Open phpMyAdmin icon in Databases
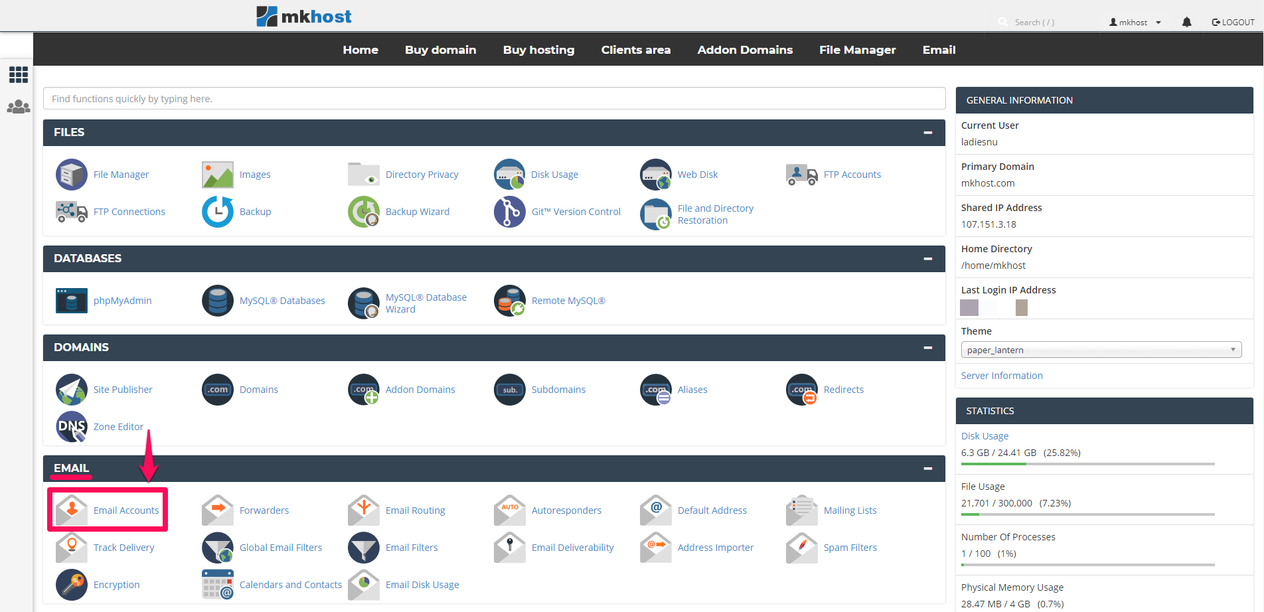Image resolution: width=1264 pixels, height=612 pixels. pyautogui.click(x=72, y=301)
